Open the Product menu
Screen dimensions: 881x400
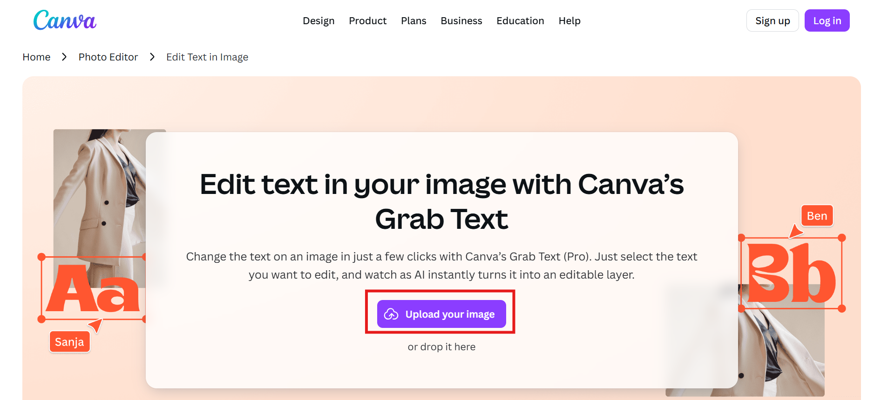[x=368, y=20]
